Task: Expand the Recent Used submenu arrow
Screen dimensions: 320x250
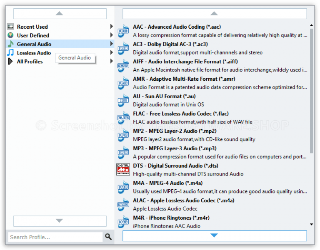Action: tap(111, 26)
